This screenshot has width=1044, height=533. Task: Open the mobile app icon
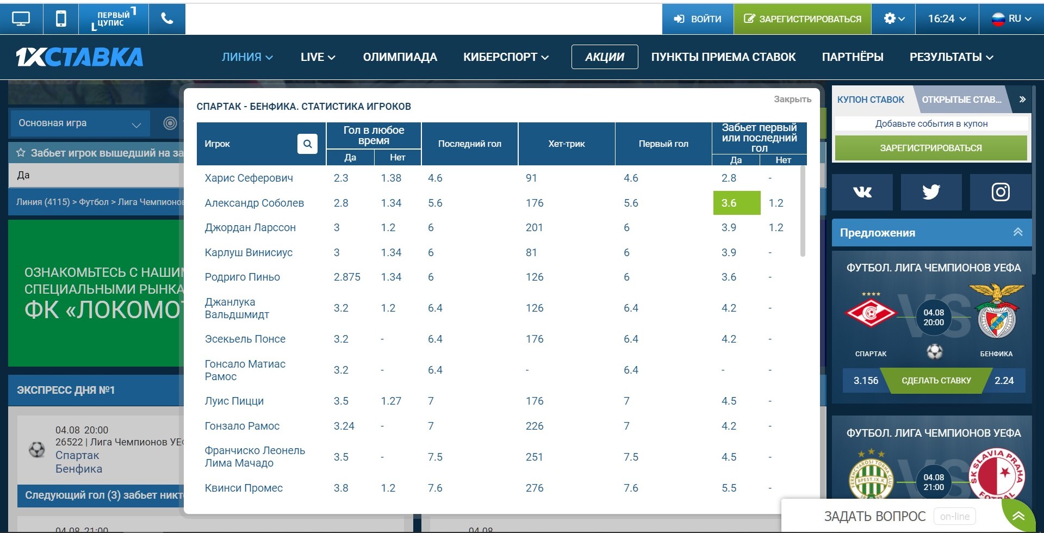click(61, 19)
